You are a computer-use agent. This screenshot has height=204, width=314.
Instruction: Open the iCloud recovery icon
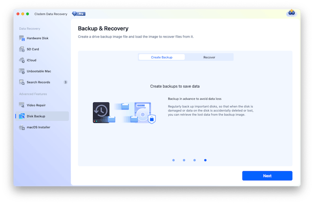pos(22,60)
